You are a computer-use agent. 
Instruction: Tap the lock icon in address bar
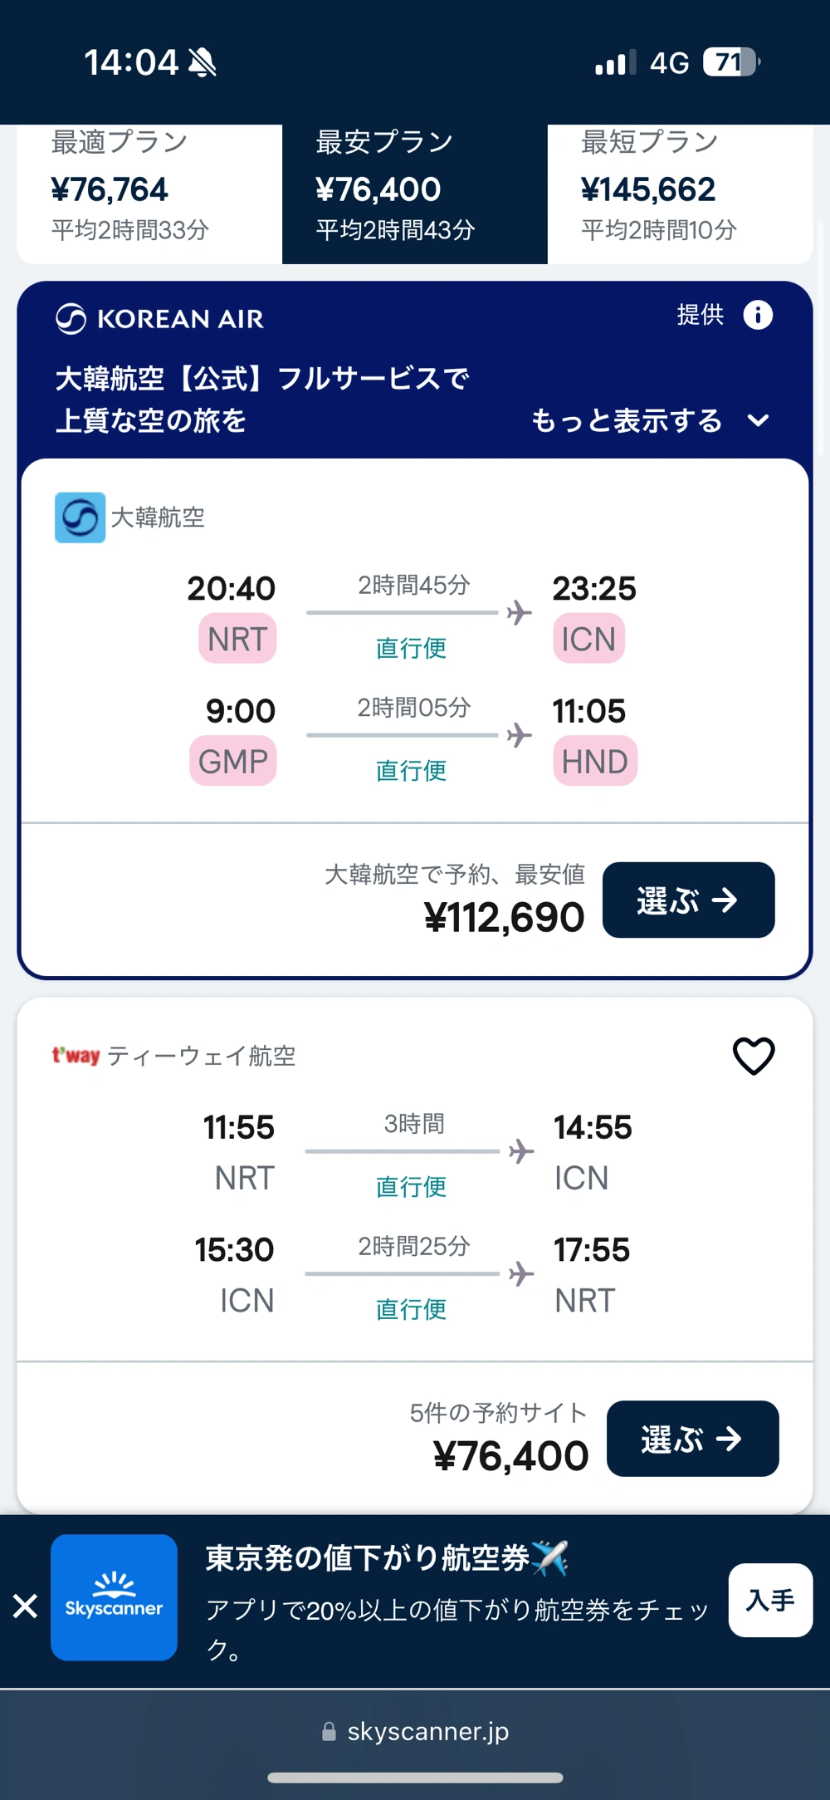coord(329,1731)
